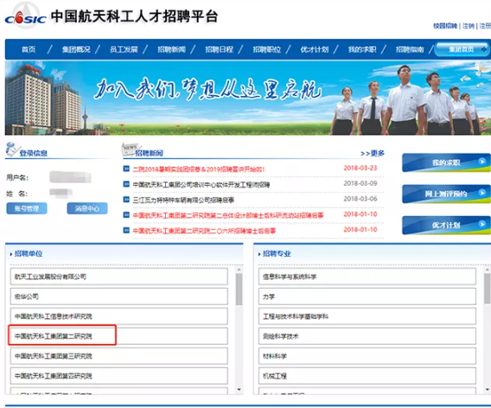Click the 招聘单位 list scrollbar thumb

(239, 289)
